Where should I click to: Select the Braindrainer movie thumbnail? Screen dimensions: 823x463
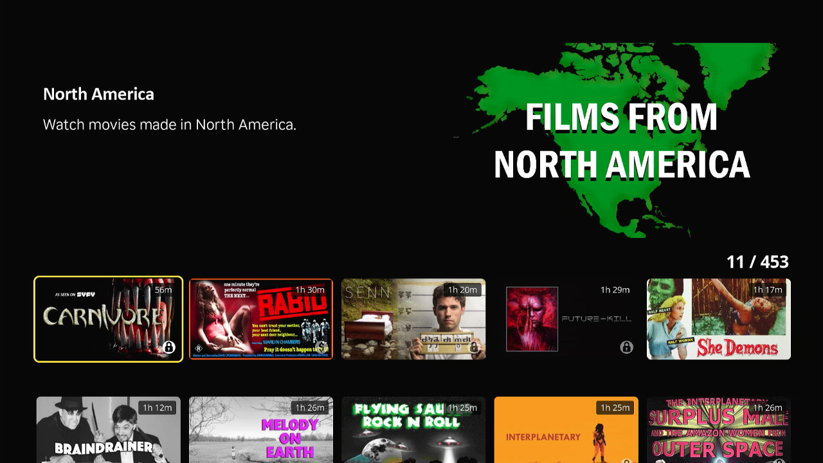pos(109,430)
